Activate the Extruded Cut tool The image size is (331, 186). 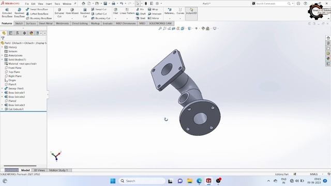59,13
